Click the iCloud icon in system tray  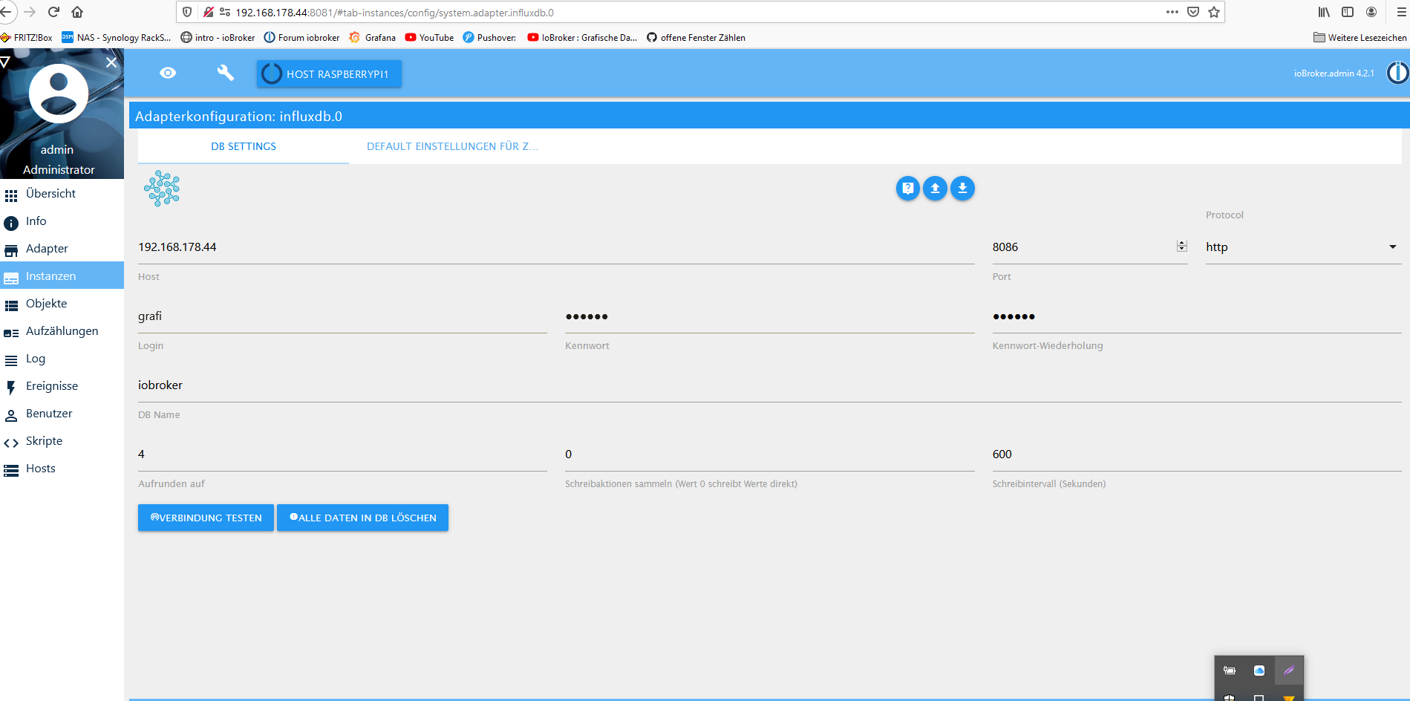(1259, 671)
